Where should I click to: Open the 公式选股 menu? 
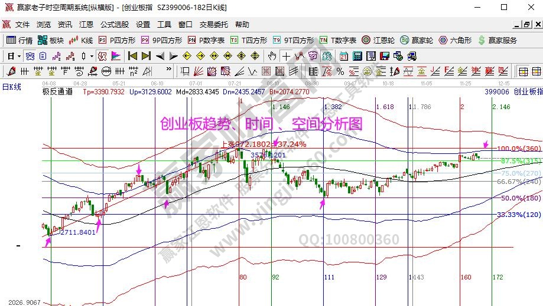point(115,25)
